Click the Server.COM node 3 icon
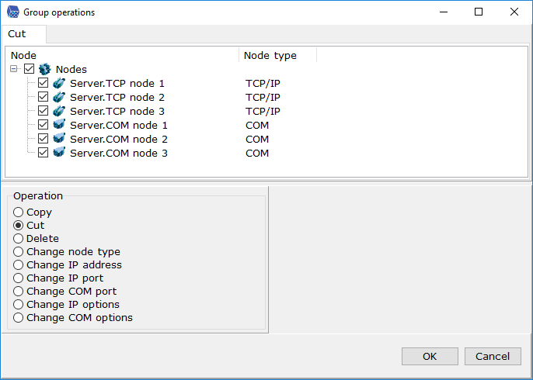 tap(59, 153)
